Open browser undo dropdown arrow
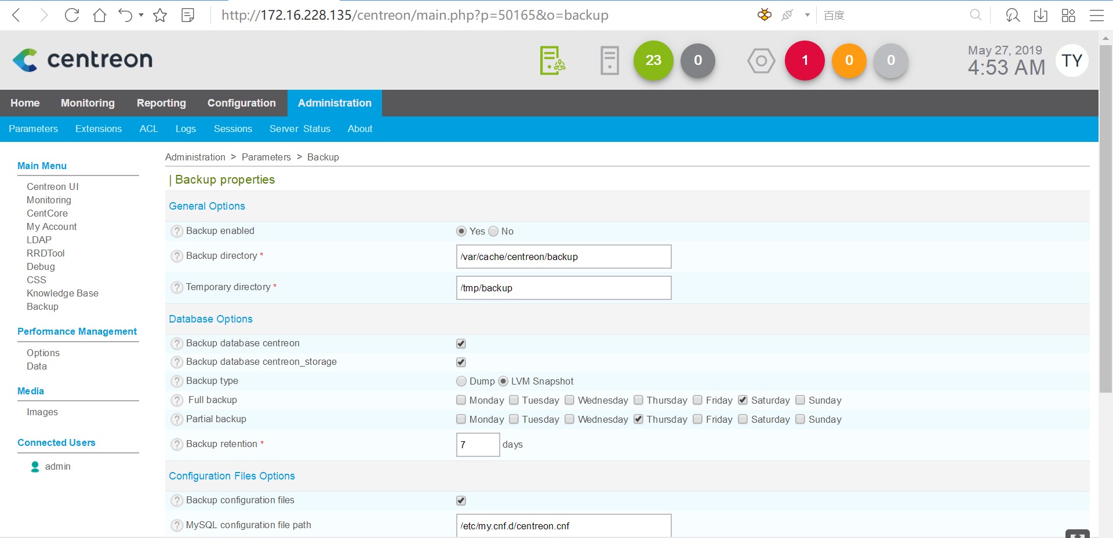Viewport: 1113px width, 538px height. pos(141,15)
